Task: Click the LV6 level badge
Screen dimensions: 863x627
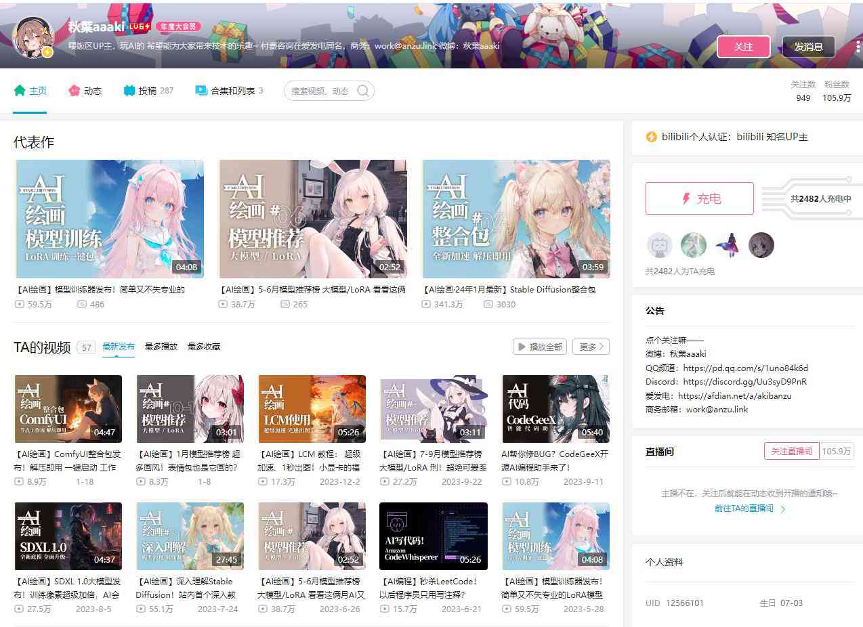Action: [140, 26]
